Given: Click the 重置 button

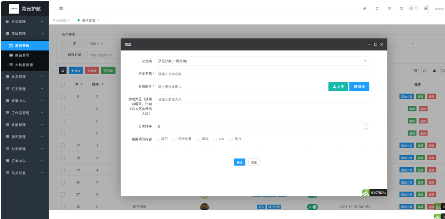Looking at the screenshot, I should pyautogui.click(x=254, y=162).
